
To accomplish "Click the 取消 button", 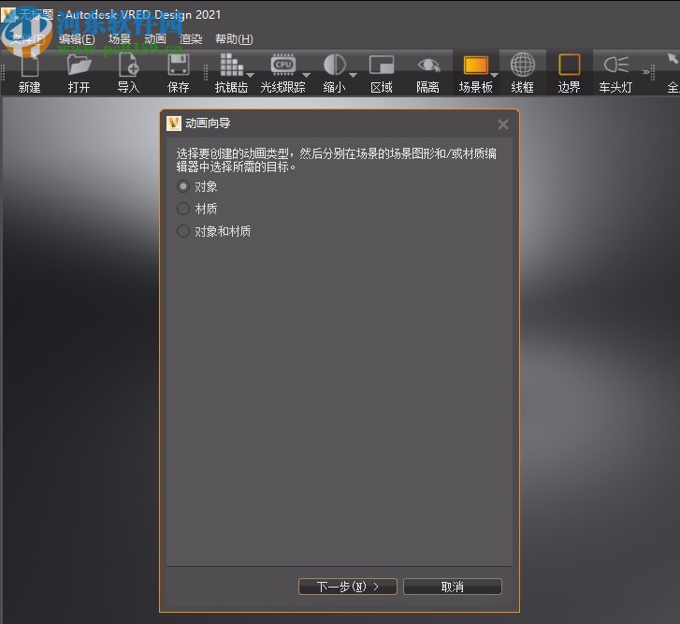I will tap(453, 587).
